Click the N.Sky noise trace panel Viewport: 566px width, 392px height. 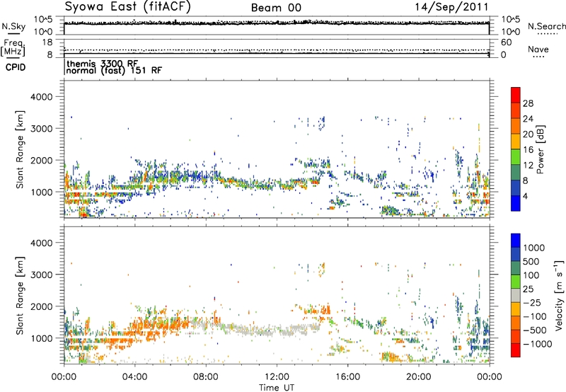[277, 25]
